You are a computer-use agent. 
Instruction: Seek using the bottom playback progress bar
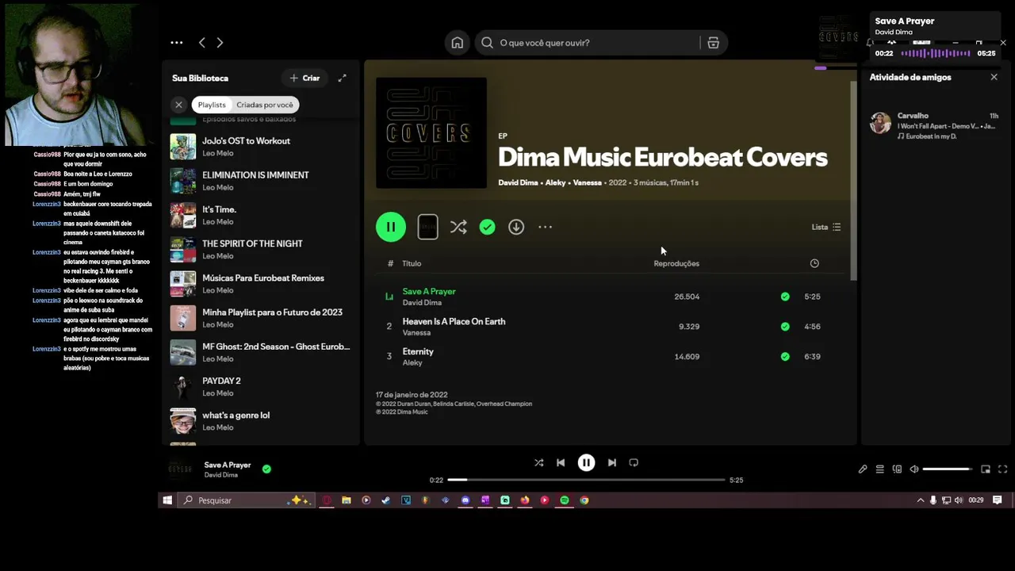point(586,480)
